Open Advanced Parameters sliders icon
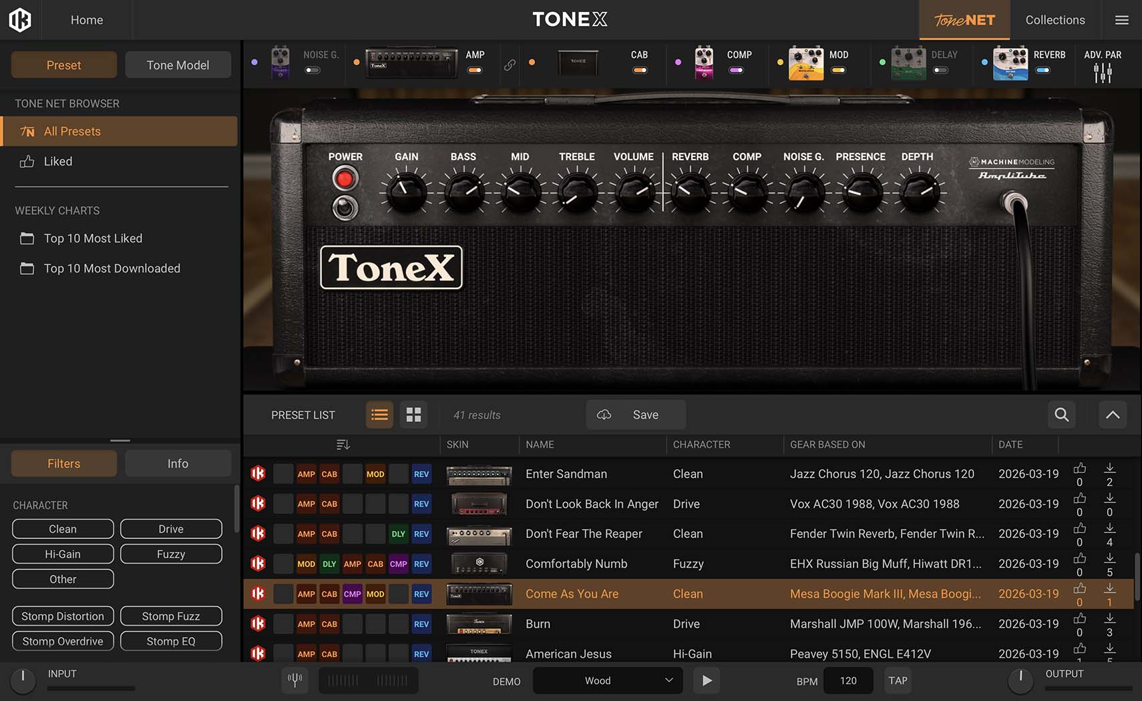The image size is (1142, 701). pyautogui.click(x=1103, y=73)
